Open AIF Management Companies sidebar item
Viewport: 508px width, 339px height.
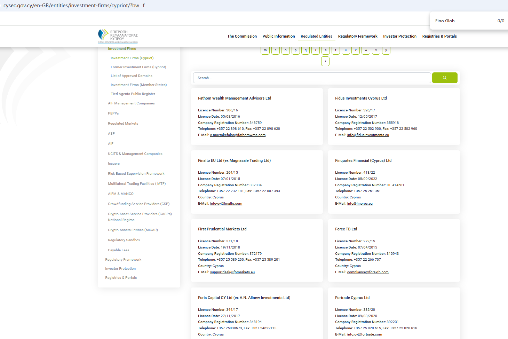[x=131, y=103]
